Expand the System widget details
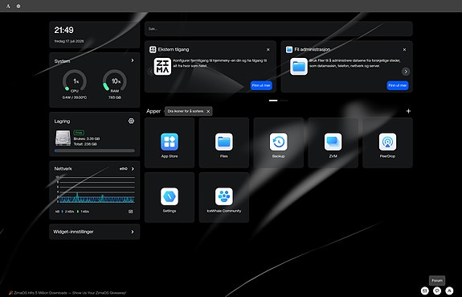Viewport: 462px width, 297px height. click(133, 60)
